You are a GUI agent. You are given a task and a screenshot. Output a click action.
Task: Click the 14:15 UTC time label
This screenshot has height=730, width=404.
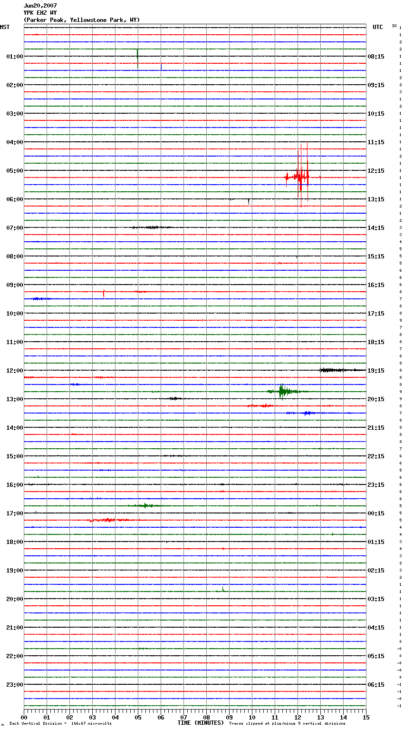pos(376,228)
